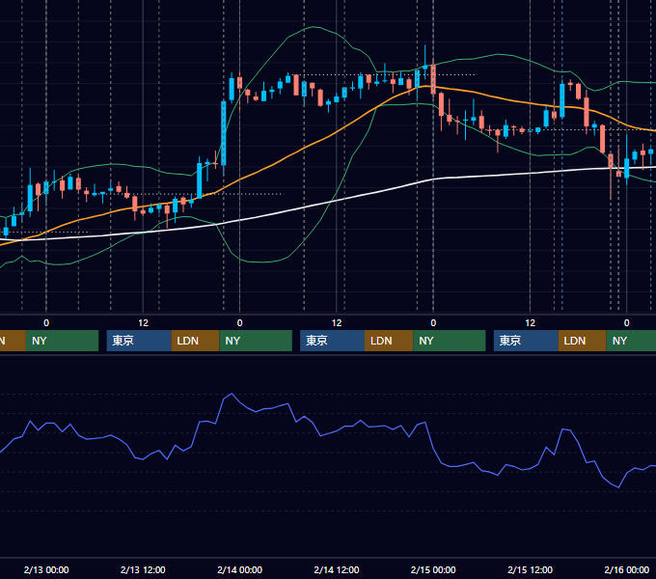Click the NY session block spanning 2/13 00:00

[x=62, y=341]
